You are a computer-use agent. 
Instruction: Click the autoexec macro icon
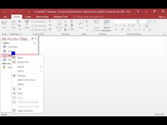coord(4,67)
